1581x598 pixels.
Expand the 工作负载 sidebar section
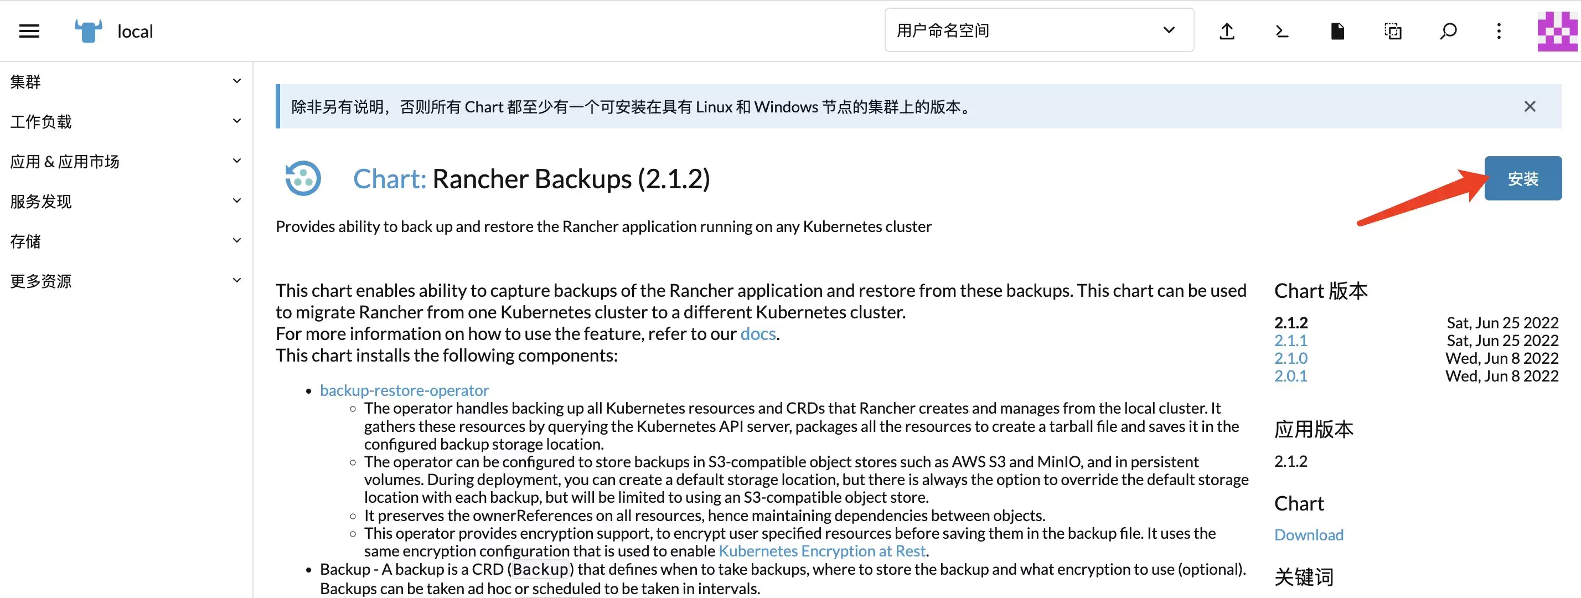click(125, 122)
